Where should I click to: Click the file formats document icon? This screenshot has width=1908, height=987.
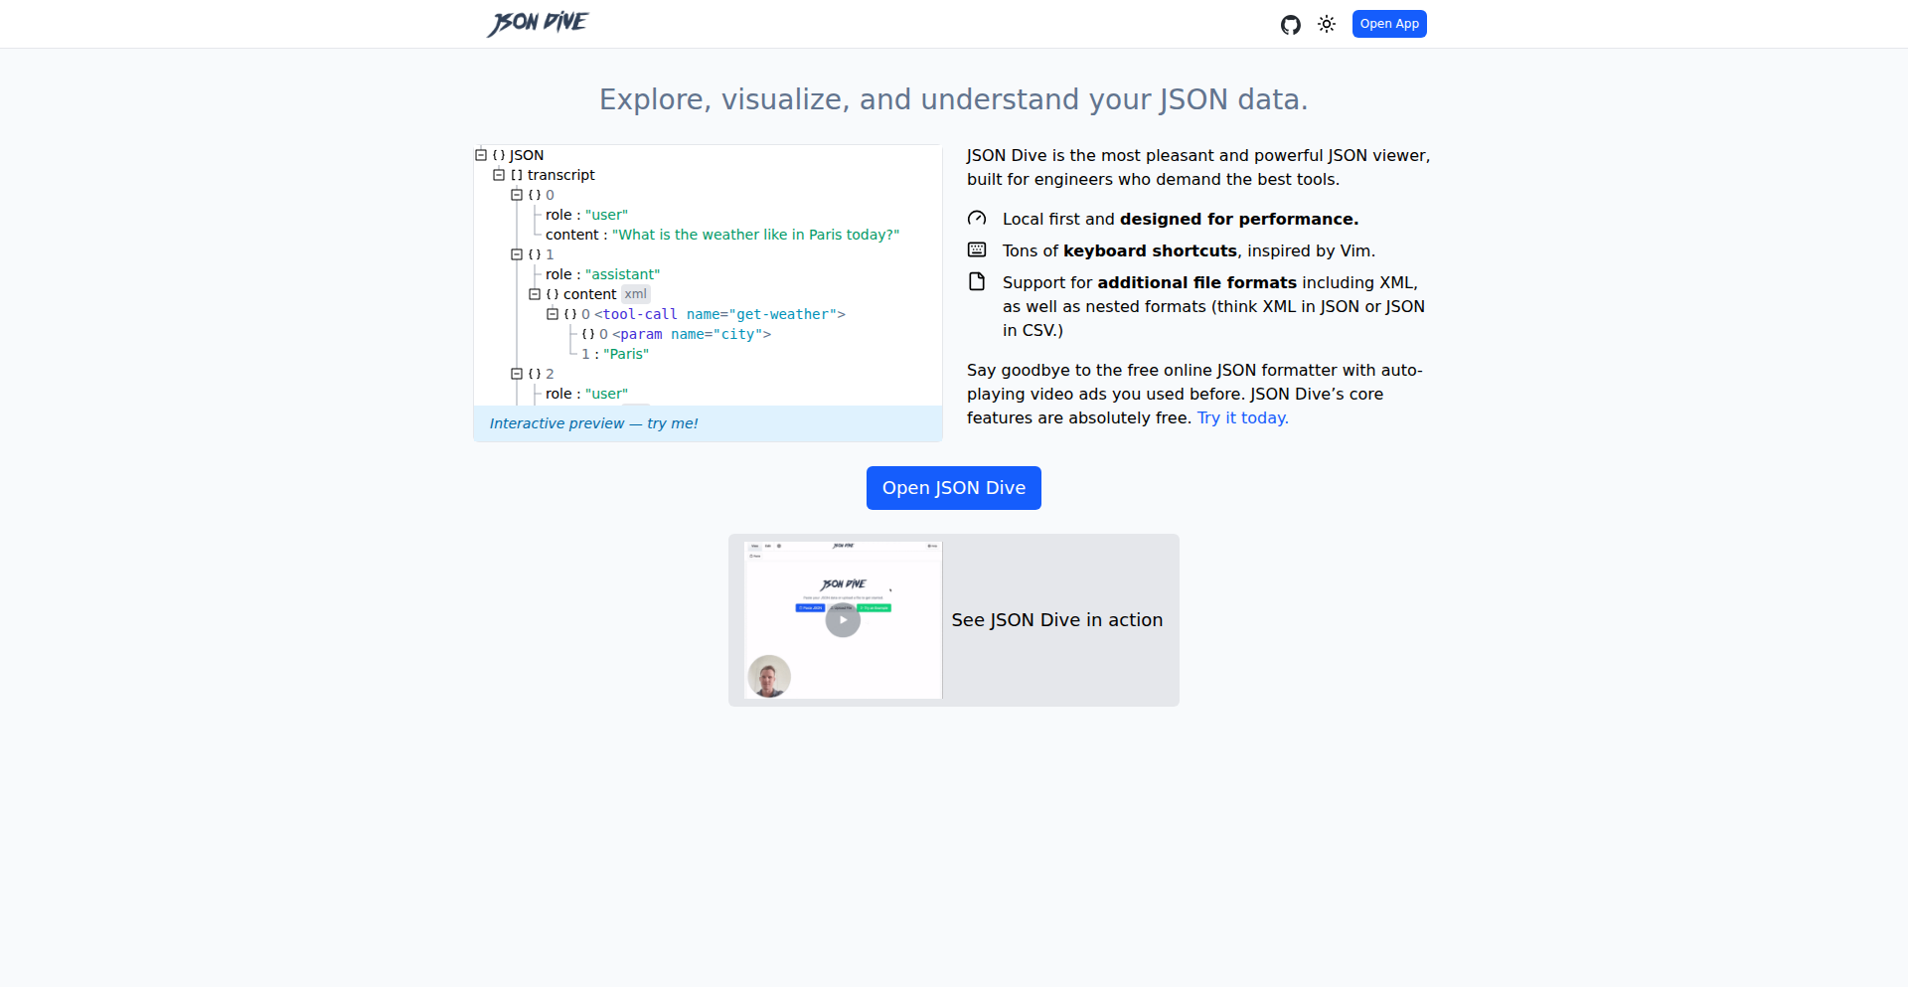[977, 281]
